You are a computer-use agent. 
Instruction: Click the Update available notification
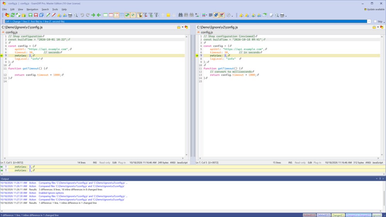point(374,9)
